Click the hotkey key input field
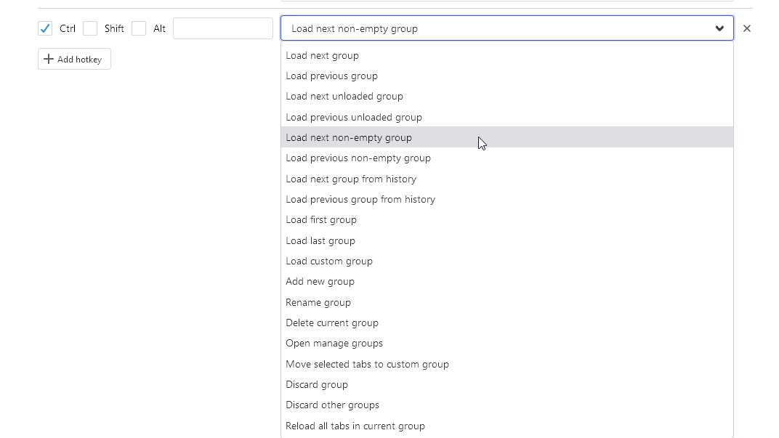Viewport: 779px width, 438px height. click(x=223, y=28)
